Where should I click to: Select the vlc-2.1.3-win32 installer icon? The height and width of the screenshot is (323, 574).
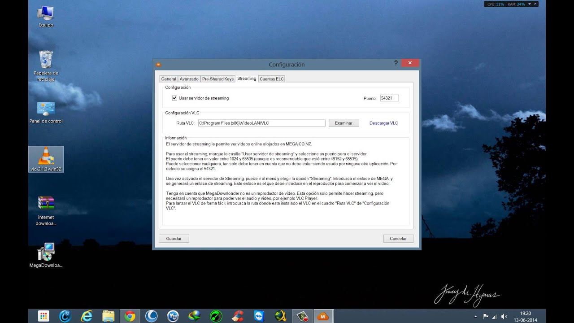tap(46, 159)
